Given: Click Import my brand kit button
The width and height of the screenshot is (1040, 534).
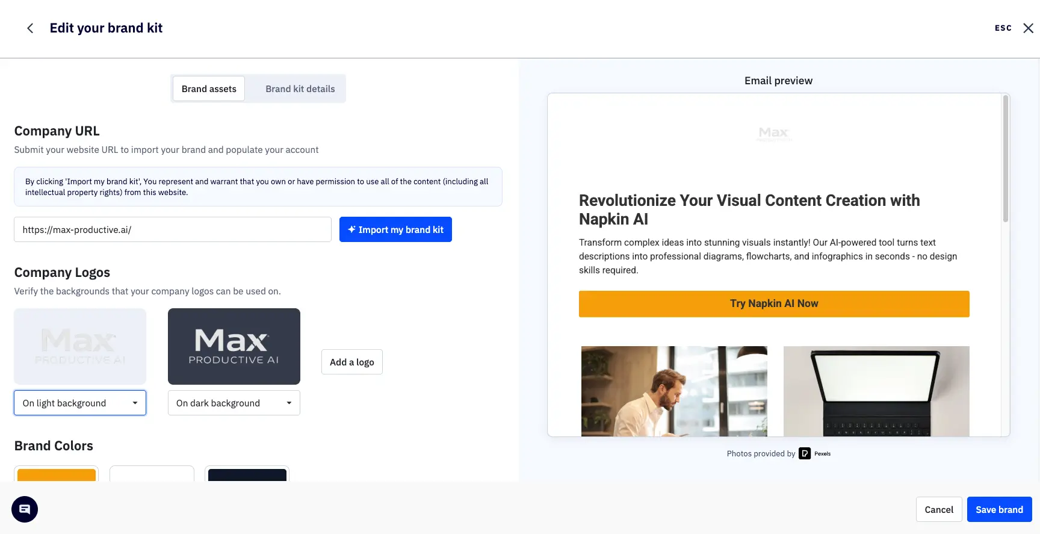Looking at the screenshot, I should [395, 229].
